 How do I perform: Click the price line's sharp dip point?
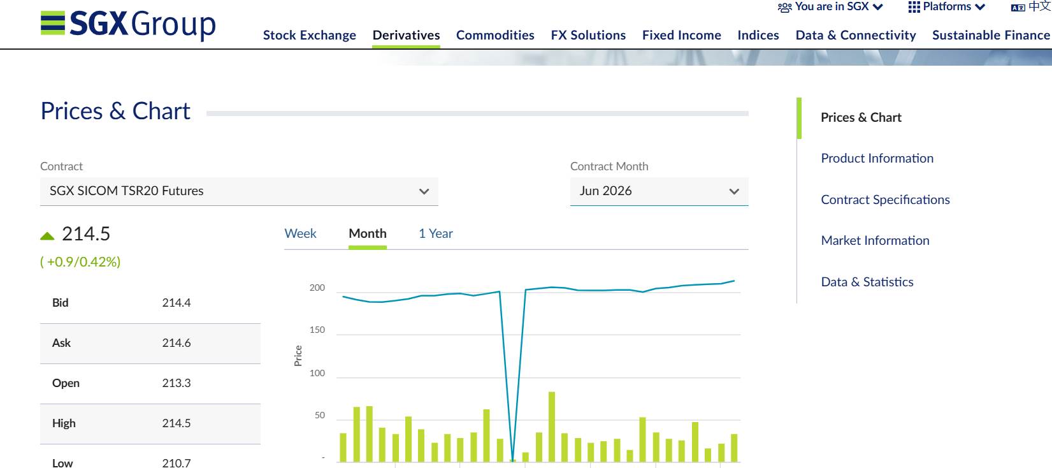pyautogui.click(x=513, y=458)
